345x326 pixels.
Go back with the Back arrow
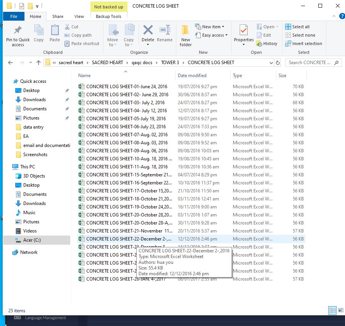click(10, 63)
